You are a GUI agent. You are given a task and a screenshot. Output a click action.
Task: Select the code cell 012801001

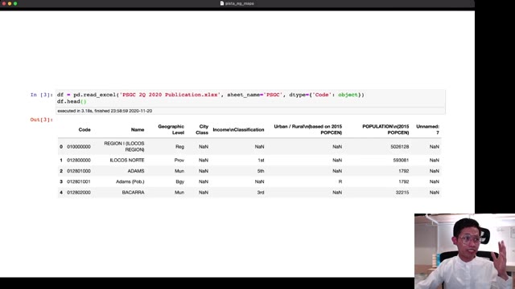tap(79, 181)
